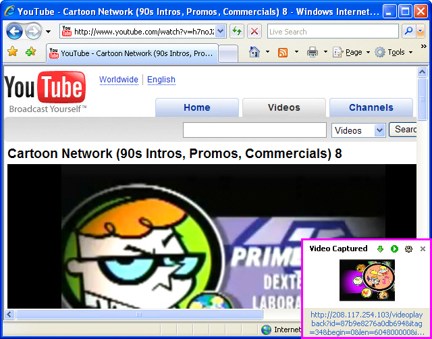The width and height of the screenshot is (432, 339).
Task: Close the Video Captured popup
Action: pyautogui.click(x=423, y=249)
